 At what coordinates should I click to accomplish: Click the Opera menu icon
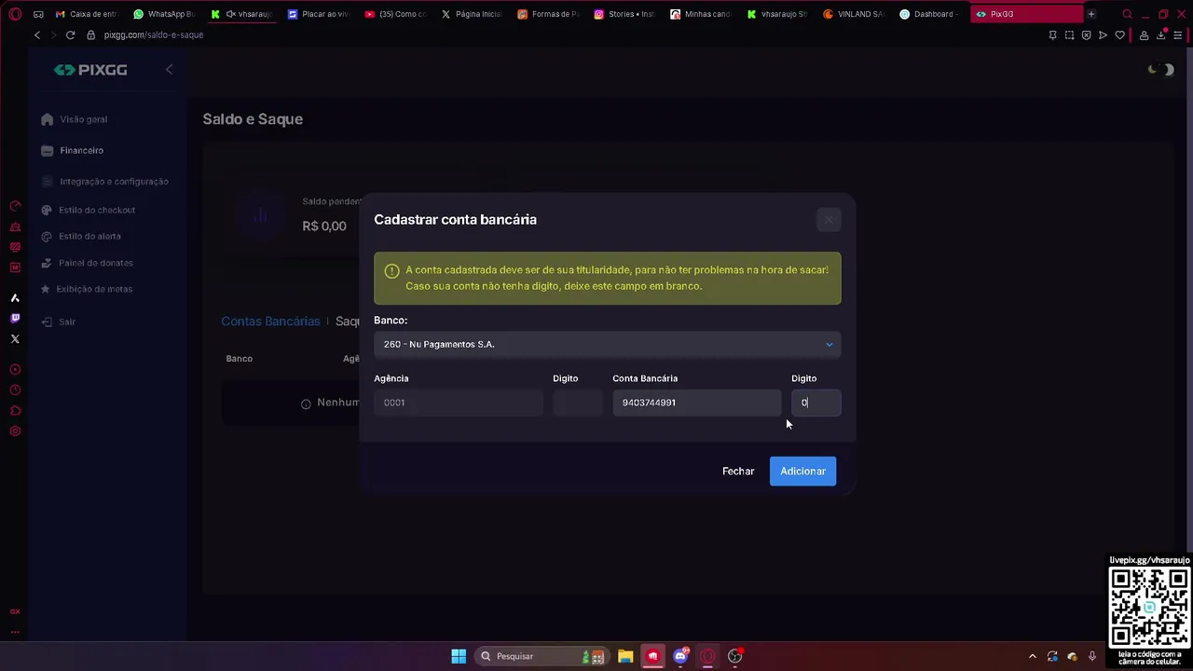point(14,14)
